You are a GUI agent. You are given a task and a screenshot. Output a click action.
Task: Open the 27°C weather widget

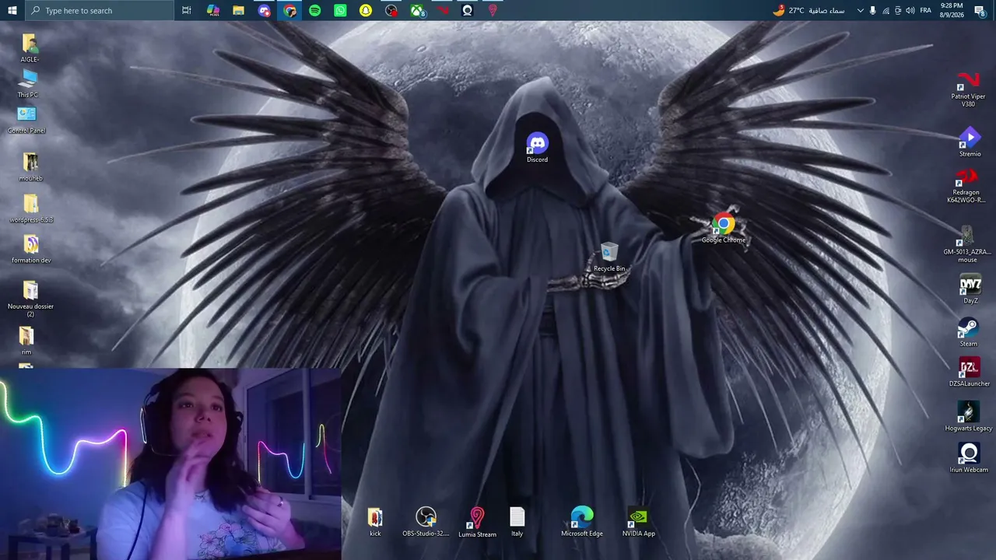pyautogui.click(x=808, y=10)
